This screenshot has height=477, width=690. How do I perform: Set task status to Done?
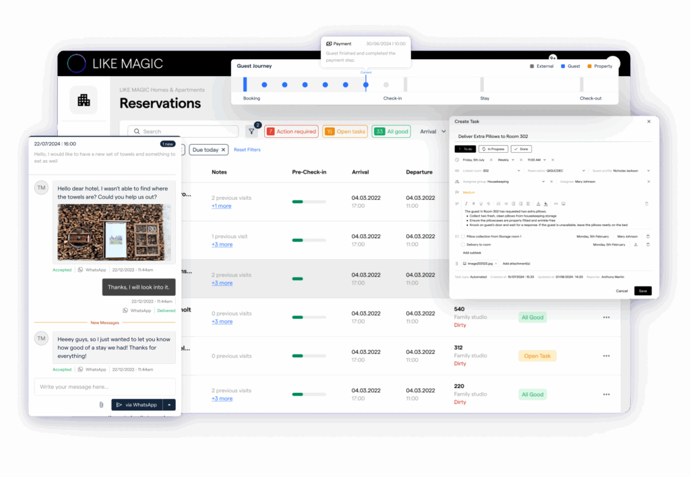pos(521,149)
